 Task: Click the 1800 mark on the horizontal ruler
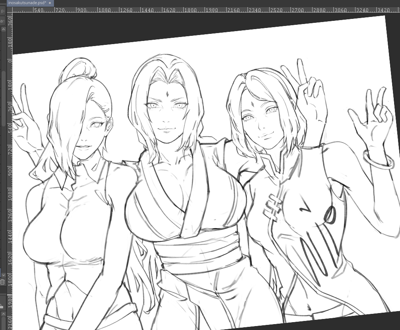(x=190, y=10)
